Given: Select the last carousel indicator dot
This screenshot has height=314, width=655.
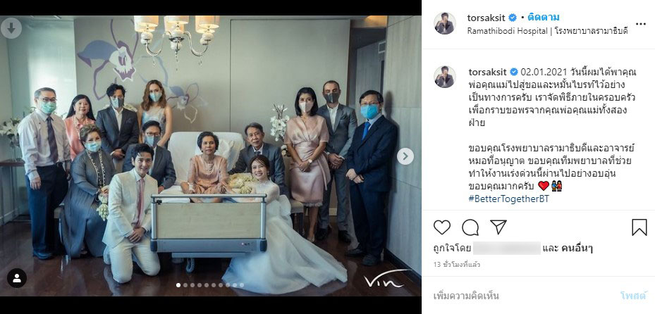Looking at the screenshot, I should pyautogui.click(x=241, y=285).
